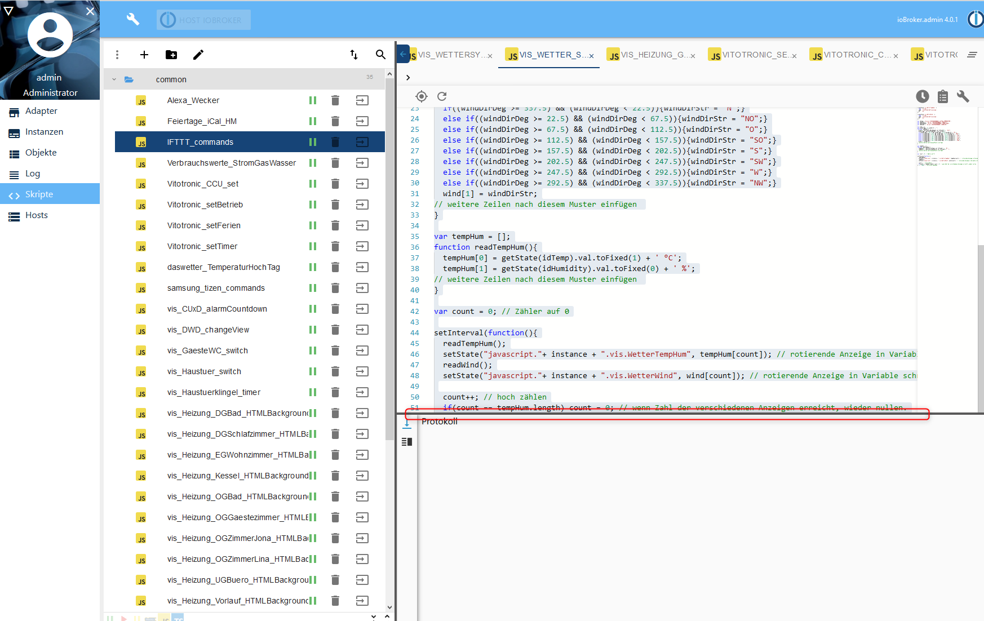Switch to VITOTRONIC_SE tab
This screenshot has height=621, width=984.
point(752,55)
